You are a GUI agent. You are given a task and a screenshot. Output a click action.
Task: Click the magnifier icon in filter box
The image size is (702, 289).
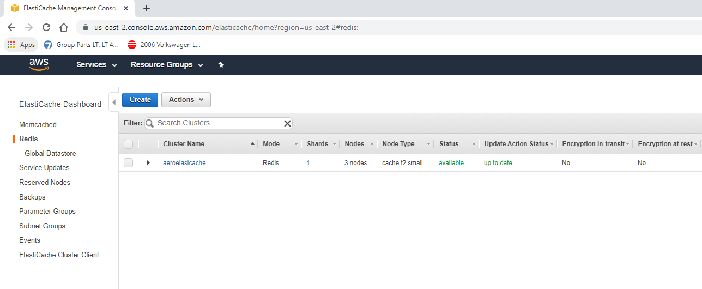[x=149, y=123]
